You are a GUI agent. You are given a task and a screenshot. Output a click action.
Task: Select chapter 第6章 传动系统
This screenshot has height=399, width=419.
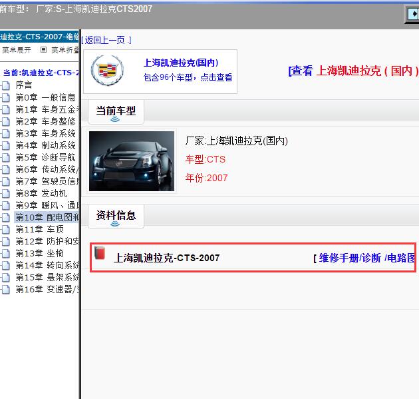[47, 169]
